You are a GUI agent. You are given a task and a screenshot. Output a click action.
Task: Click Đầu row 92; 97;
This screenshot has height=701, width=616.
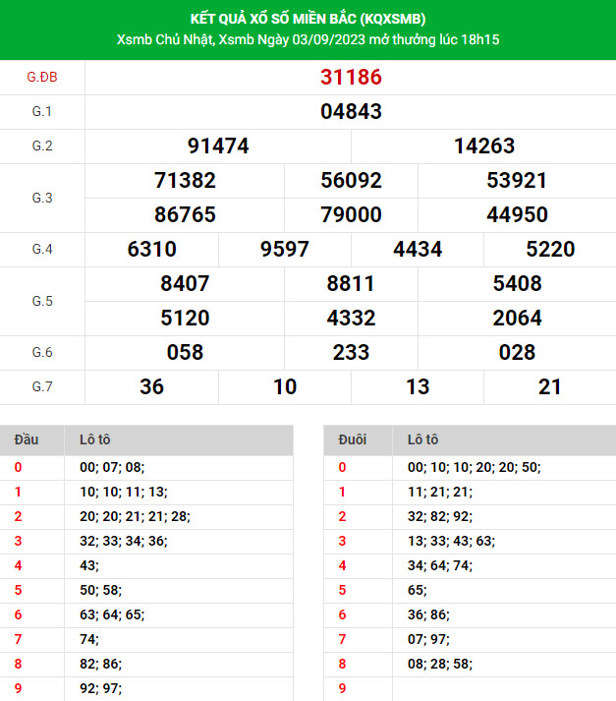146,689
